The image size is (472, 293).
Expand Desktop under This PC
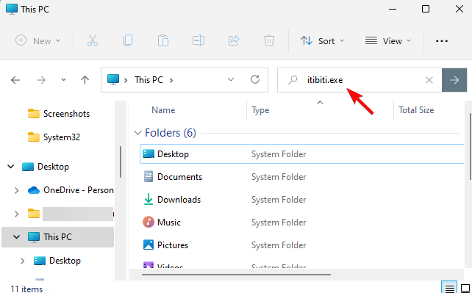pyautogui.click(x=22, y=261)
